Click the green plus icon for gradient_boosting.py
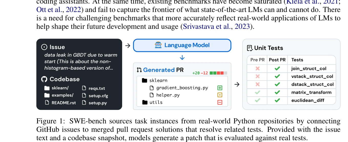The width and height of the screenshot is (348, 142). tap(220, 88)
